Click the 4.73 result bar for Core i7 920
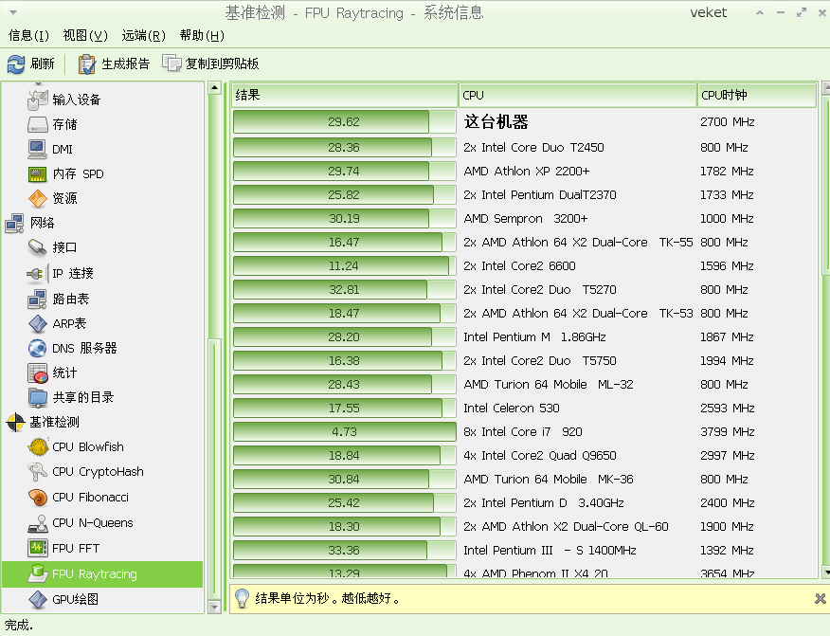This screenshot has width=830, height=636. 345,432
